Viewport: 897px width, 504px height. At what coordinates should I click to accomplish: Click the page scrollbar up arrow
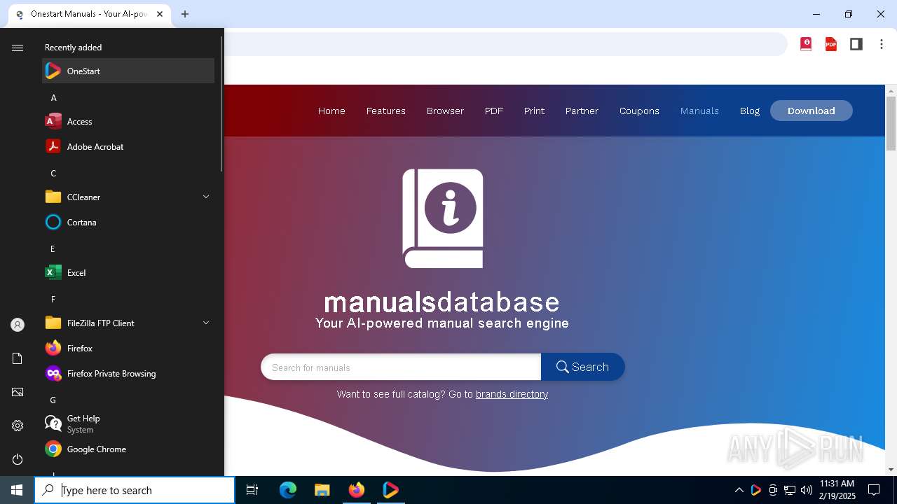(x=891, y=91)
